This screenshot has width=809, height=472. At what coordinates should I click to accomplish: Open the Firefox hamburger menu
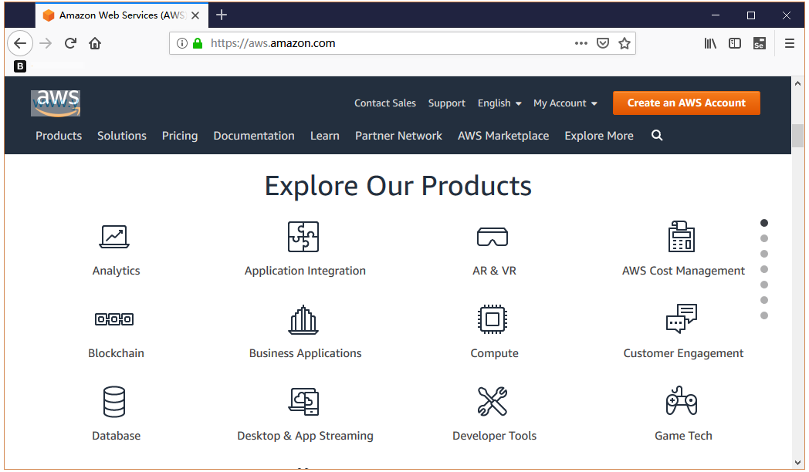[790, 43]
